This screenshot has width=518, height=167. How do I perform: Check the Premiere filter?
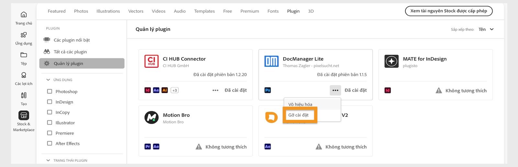(50, 133)
